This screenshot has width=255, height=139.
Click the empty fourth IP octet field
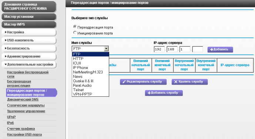(198, 49)
